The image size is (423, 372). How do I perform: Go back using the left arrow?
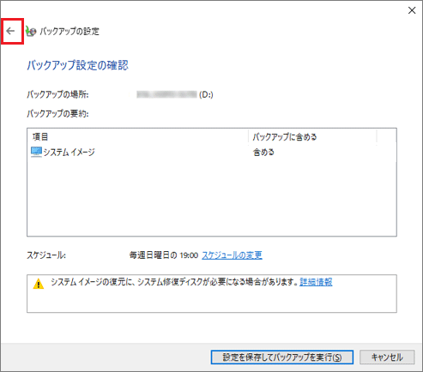click(x=10, y=31)
